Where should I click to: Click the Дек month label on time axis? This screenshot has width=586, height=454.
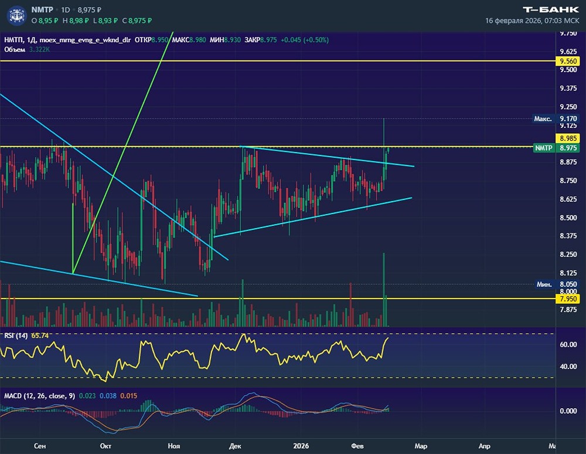pos(235,446)
